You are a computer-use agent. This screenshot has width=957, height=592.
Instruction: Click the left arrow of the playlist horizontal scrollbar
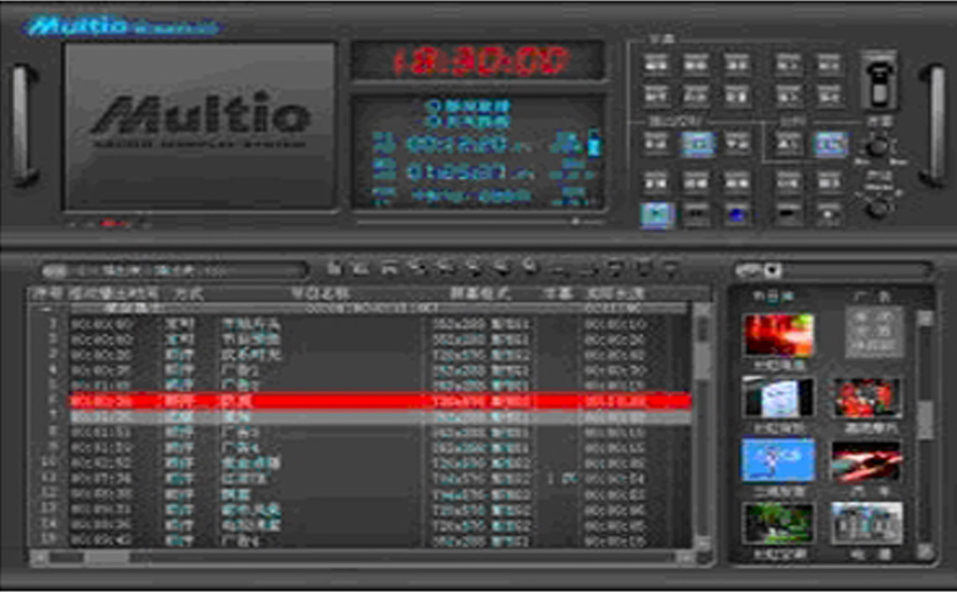(38, 558)
